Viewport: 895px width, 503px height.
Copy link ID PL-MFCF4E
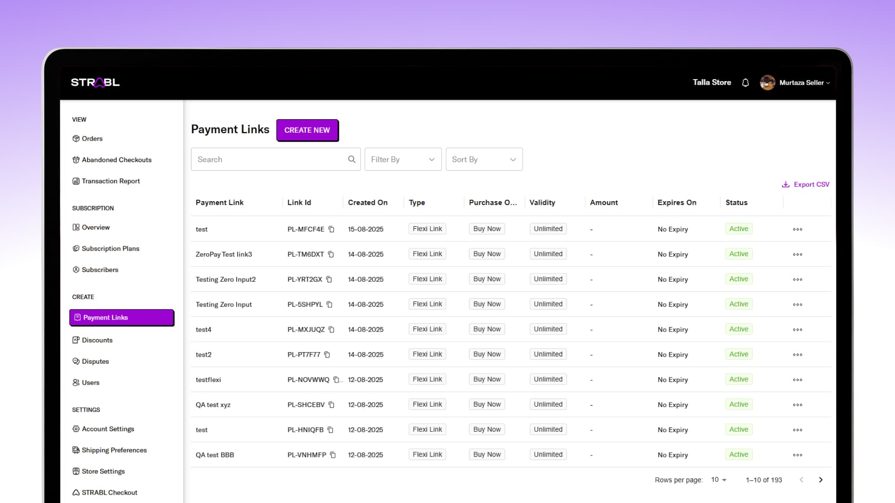coord(331,229)
